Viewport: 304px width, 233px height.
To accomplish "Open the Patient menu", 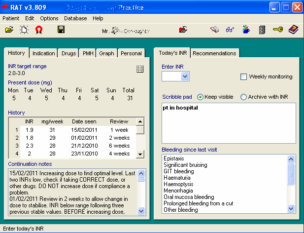I will click(x=11, y=18).
